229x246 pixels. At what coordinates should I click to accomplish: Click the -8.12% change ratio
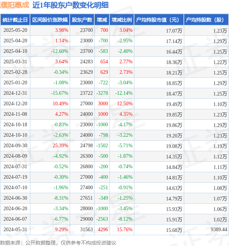coord(125,219)
